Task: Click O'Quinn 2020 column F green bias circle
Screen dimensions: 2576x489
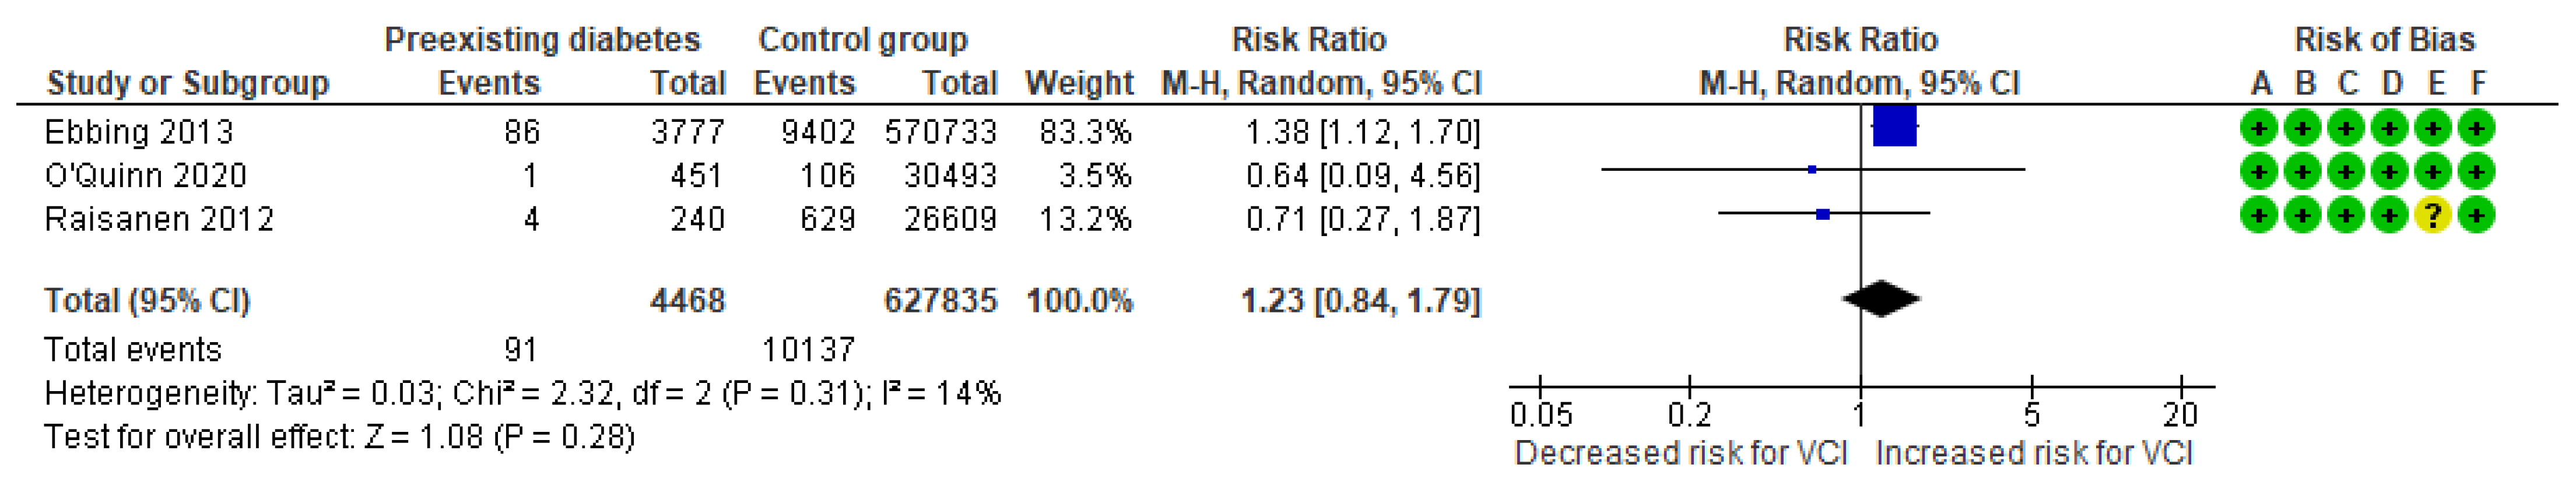Action: 2476,172
